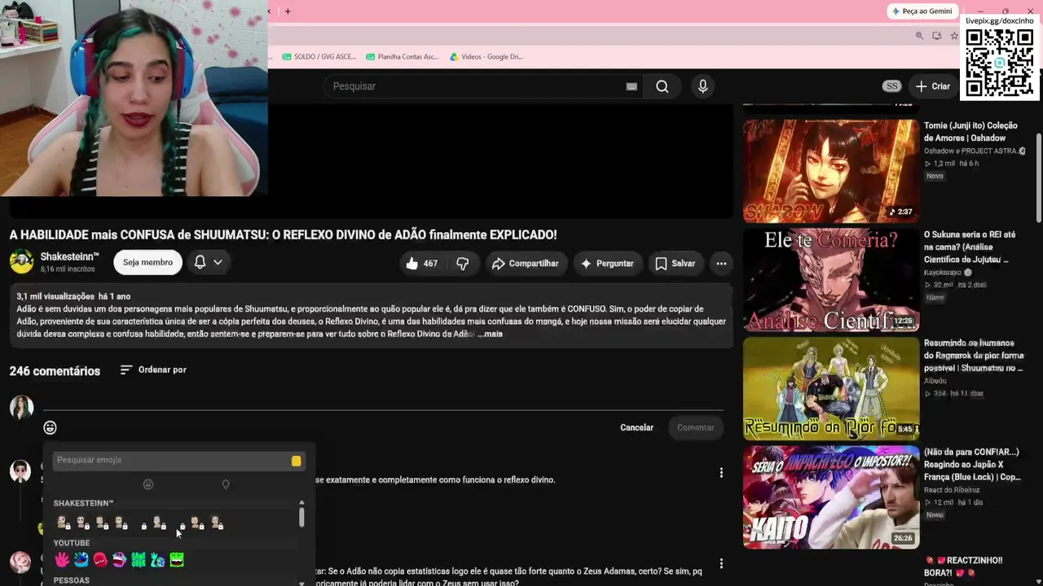Open the Videos - Google Drive bookmark

[x=486, y=57]
